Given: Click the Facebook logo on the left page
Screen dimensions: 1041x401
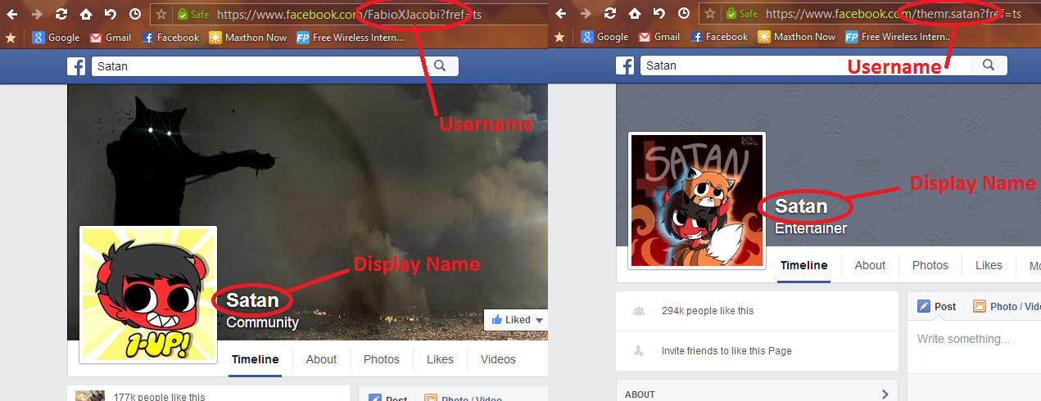Looking at the screenshot, I should point(77,66).
